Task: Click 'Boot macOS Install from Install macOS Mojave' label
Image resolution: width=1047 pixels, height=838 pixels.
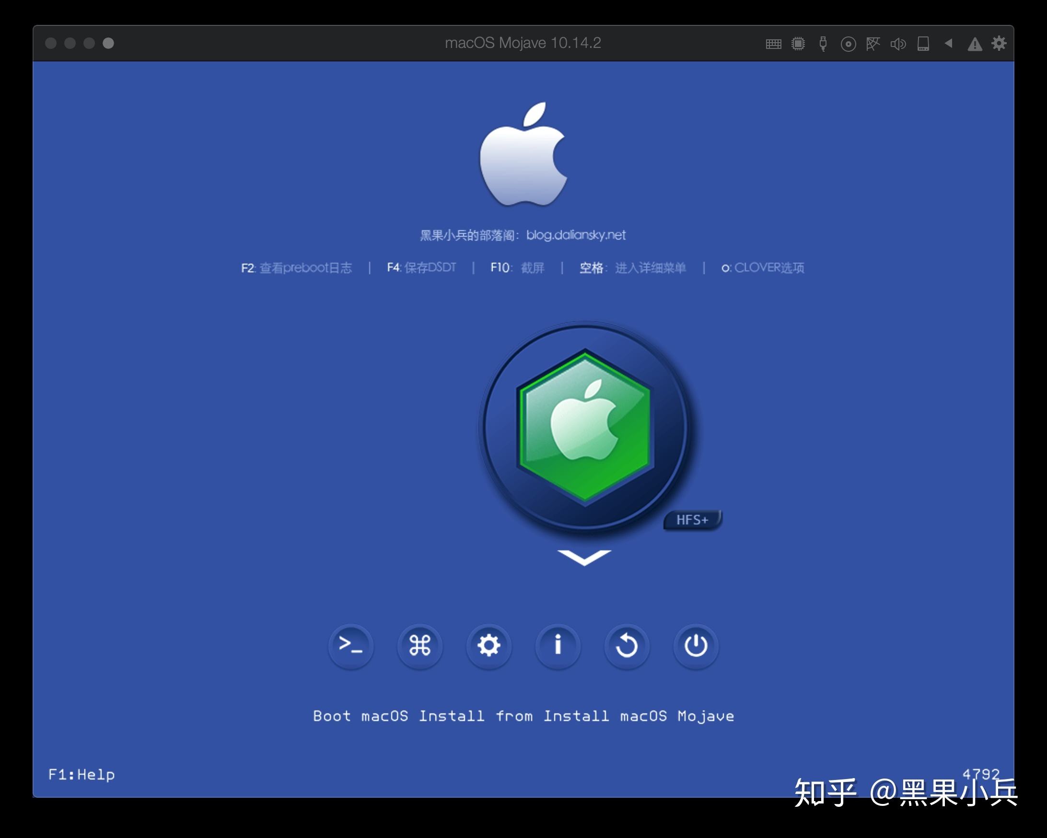Action: point(523,716)
